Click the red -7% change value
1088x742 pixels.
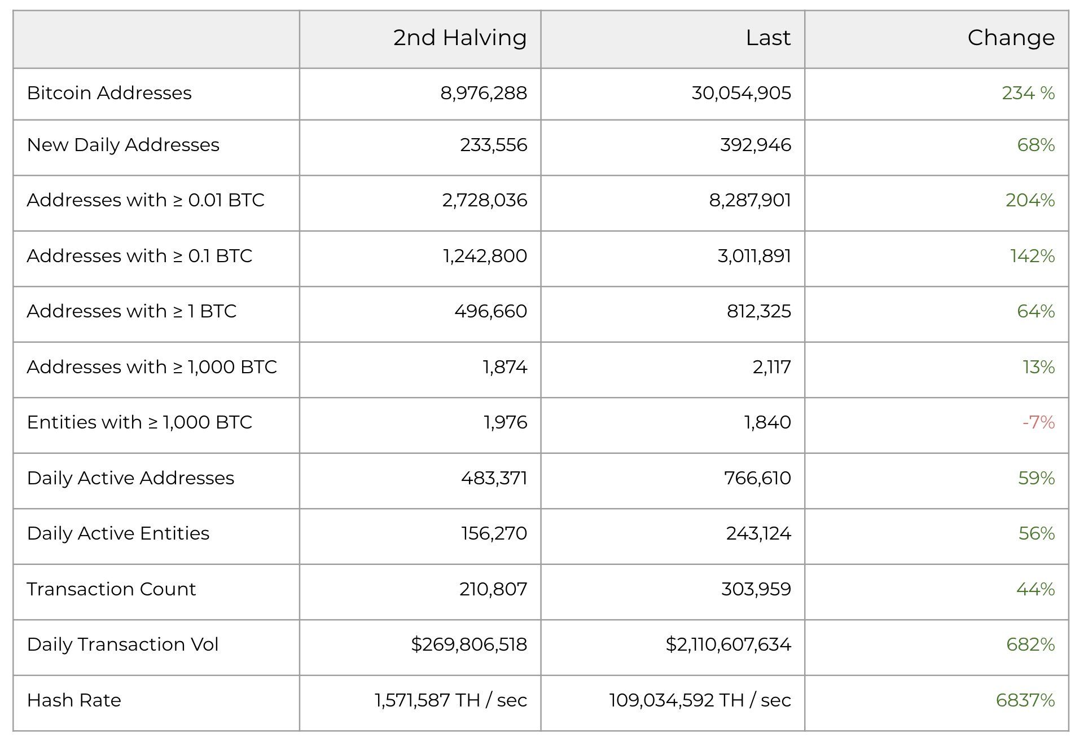[x=1038, y=422]
